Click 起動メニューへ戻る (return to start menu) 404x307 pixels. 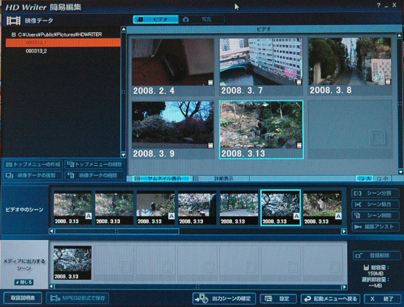(330, 299)
